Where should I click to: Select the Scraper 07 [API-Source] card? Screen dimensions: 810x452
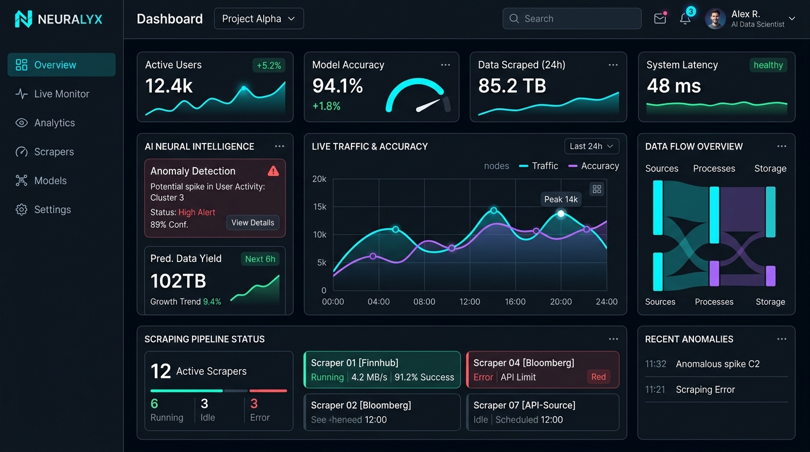pos(543,412)
